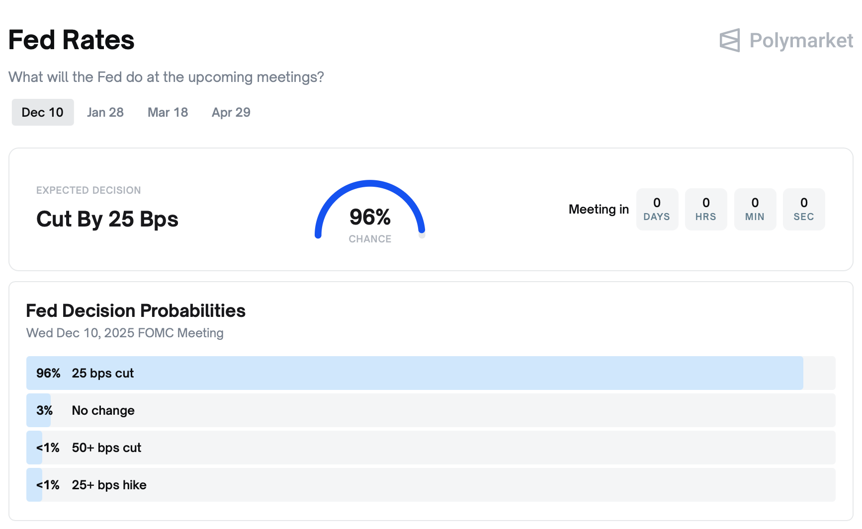The image size is (862, 529).
Task: Click the Polymarket brand name text
Action: click(801, 41)
